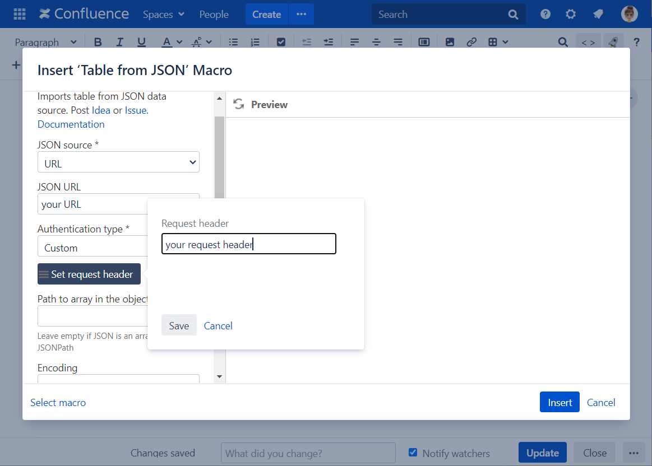The width and height of the screenshot is (652, 466).
Task: Open user profile avatar
Action: (630, 14)
